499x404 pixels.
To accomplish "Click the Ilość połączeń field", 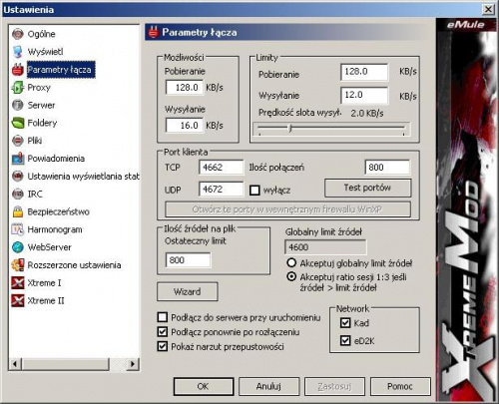I will click(387, 168).
